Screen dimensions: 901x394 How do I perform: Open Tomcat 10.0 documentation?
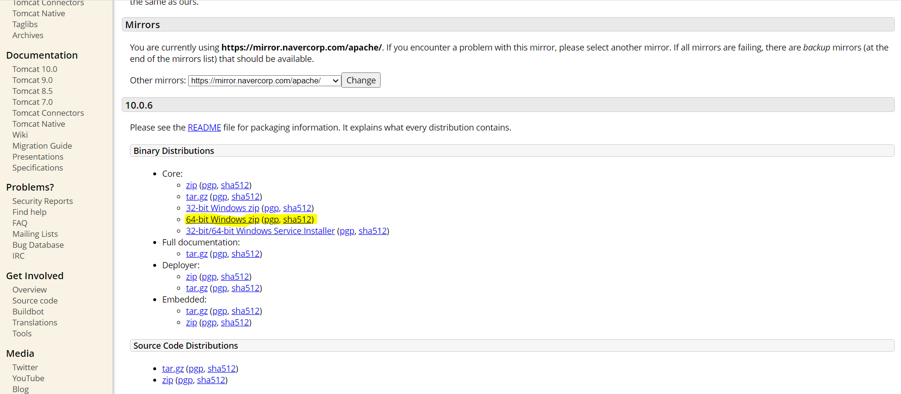35,69
